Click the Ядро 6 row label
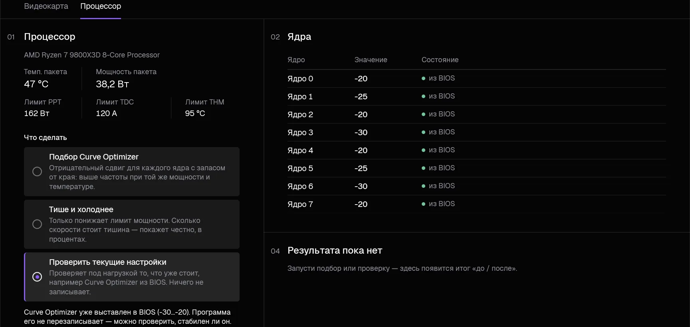 click(x=300, y=186)
